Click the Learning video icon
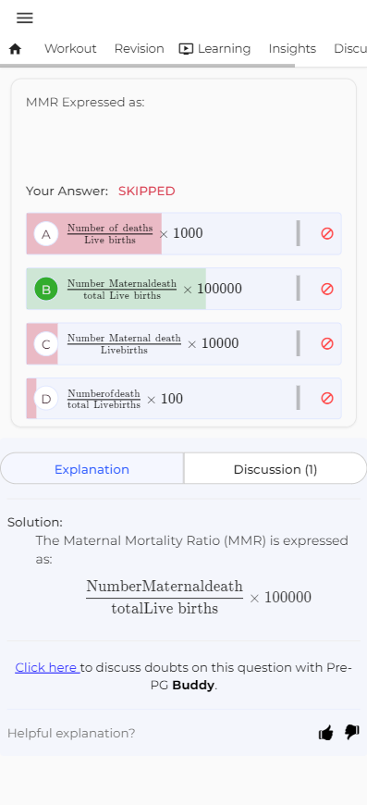This screenshot has width=367, height=805. pyautogui.click(x=186, y=49)
